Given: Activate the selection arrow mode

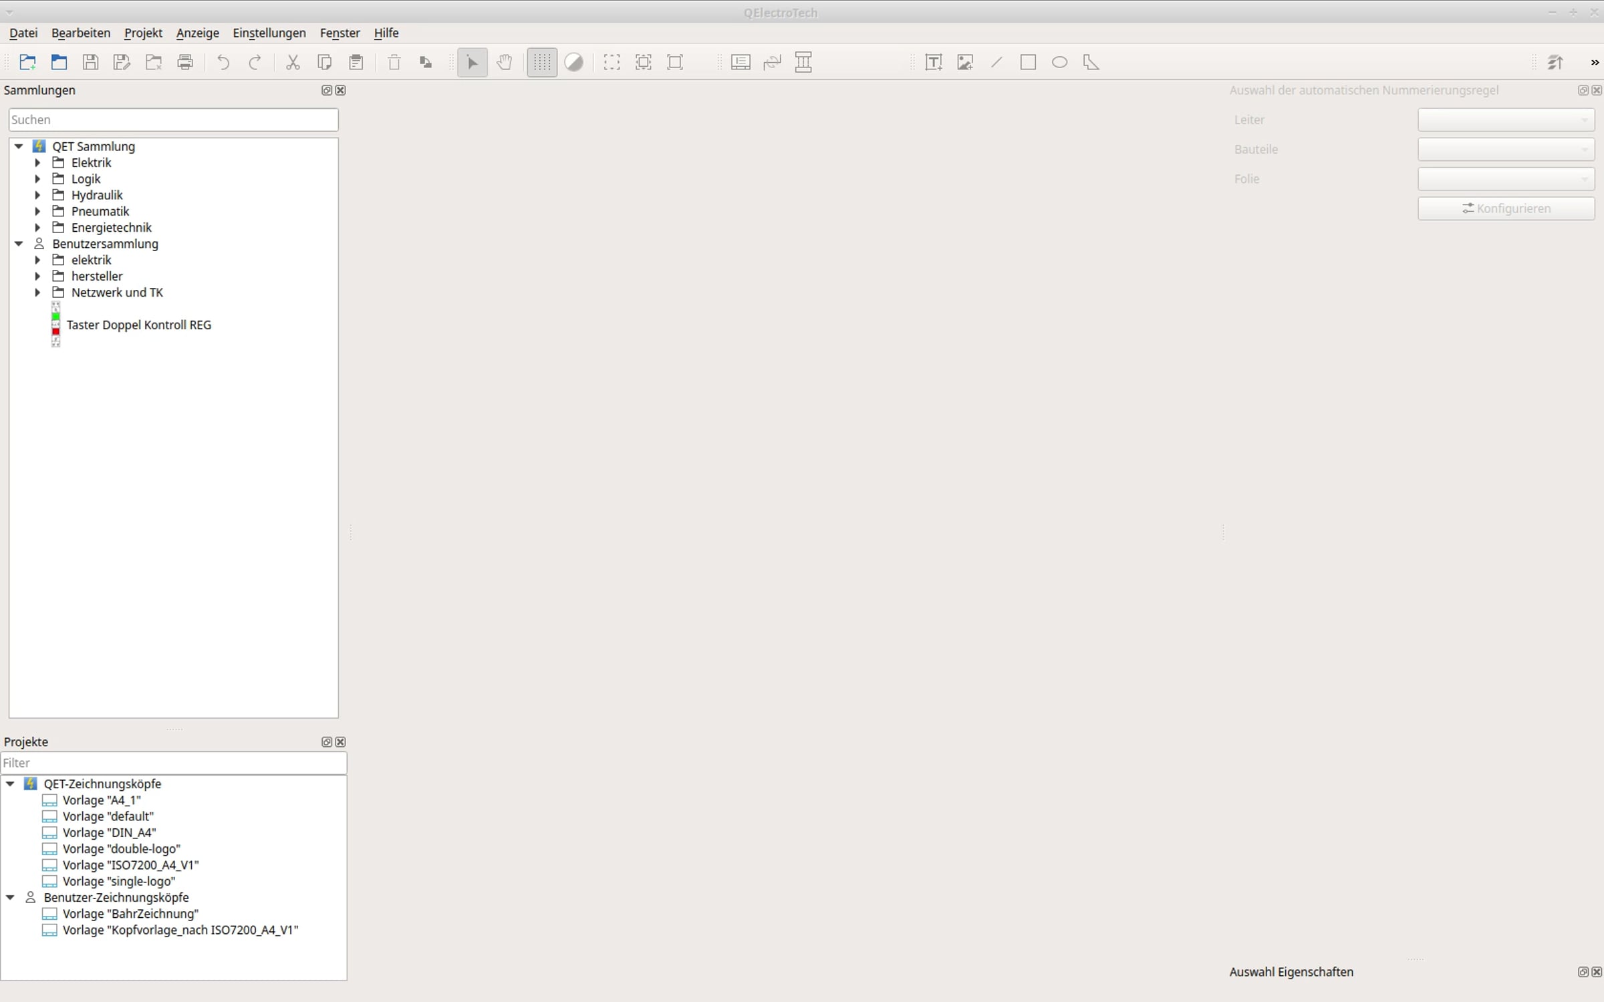Looking at the screenshot, I should point(473,62).
